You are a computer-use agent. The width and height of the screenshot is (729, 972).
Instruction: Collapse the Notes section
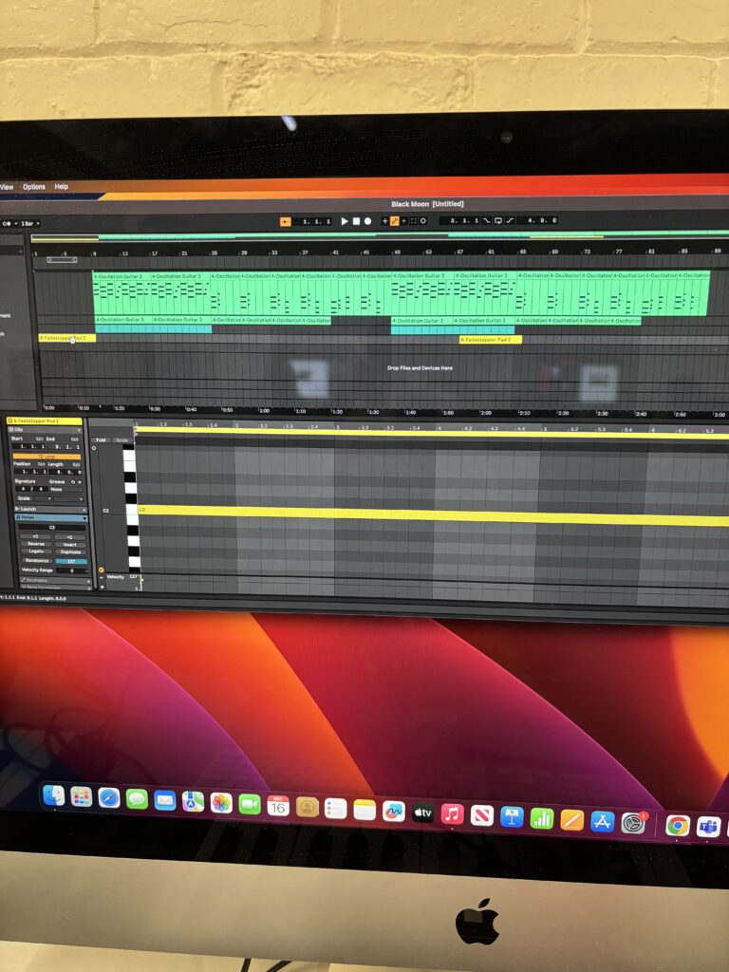[51, 517]
